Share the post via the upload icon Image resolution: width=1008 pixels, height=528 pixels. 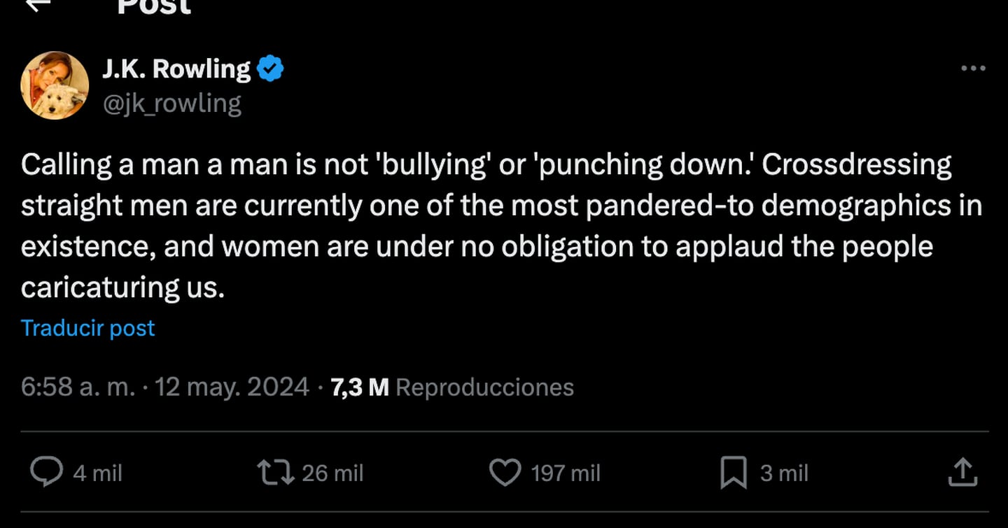(962, 472)
